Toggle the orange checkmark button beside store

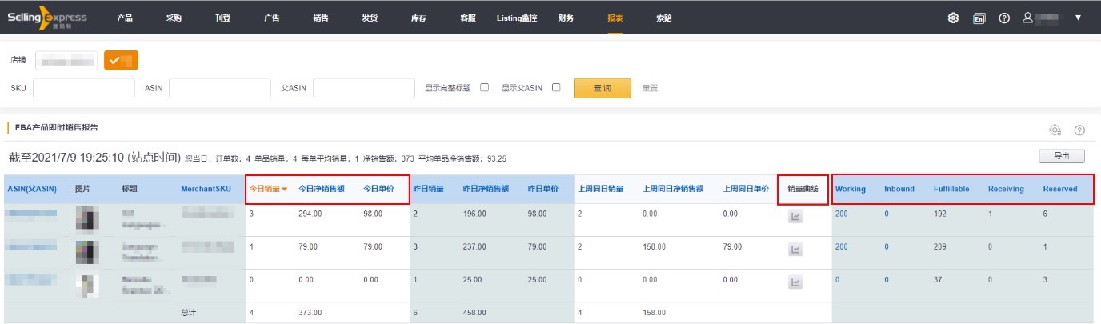click(x=121, y=60)
